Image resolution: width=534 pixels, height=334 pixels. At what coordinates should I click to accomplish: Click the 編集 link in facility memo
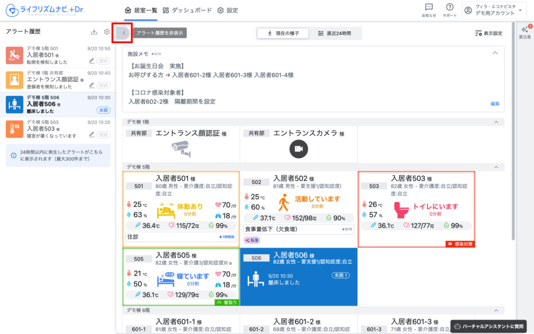495,104
